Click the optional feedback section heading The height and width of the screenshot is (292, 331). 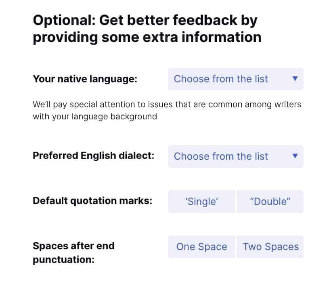147,28
